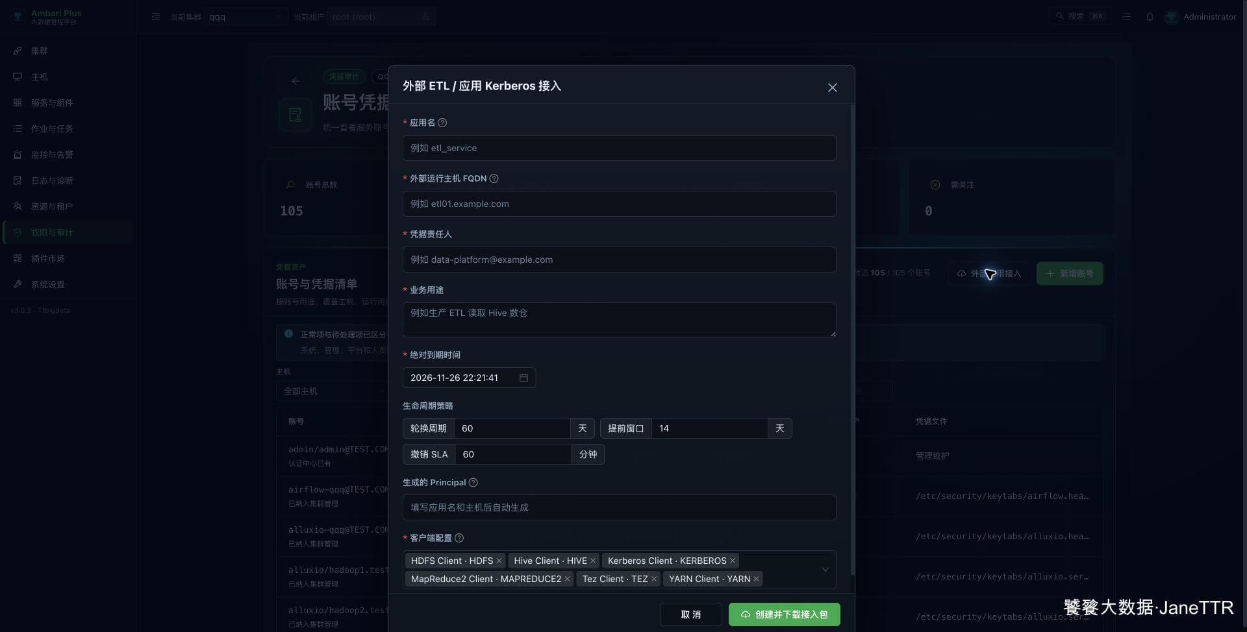The width and height of the screenshot is (1247, 632).
Task: Focus the 应用名 input field
Action: (619, 148)
